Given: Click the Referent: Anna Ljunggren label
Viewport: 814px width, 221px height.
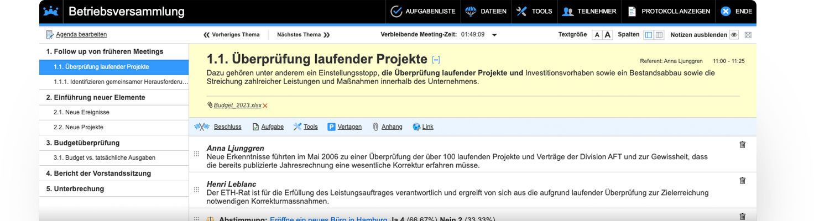Looking at the screenshot, I should [671, 61].
